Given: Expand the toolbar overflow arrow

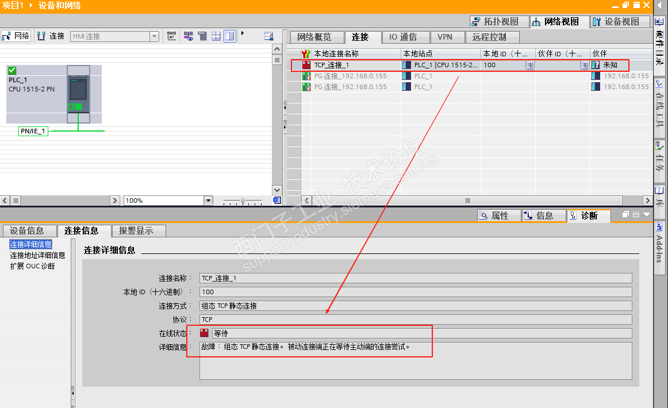Looking at the screenshot, I should click(243, 33).
